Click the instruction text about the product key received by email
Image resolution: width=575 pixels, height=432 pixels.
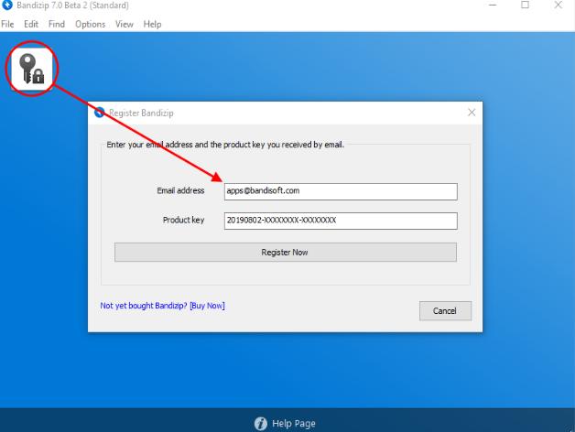coord(225,145)
